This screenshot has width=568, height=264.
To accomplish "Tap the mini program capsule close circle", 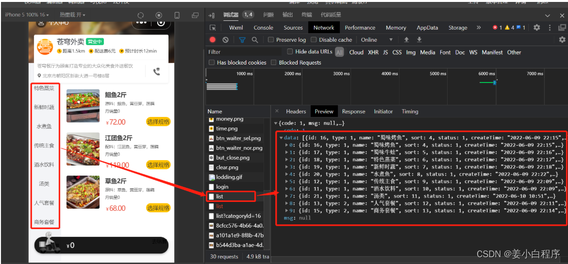I will (x=161, y=22).
